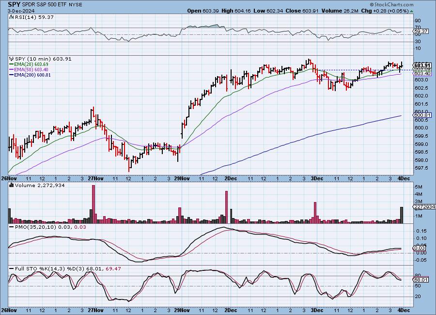Click the last gray volume bar near 4Dec

click(x=401, y=215)
